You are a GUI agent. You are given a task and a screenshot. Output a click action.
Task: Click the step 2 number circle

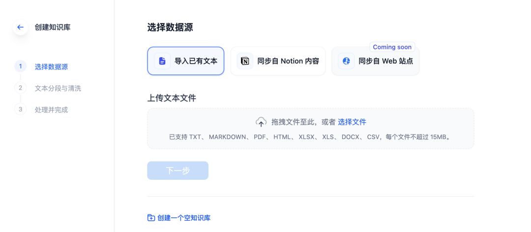coord(20,88)
